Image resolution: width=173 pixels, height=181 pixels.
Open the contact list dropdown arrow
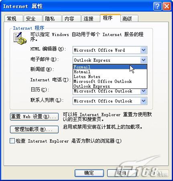(144, 101)
